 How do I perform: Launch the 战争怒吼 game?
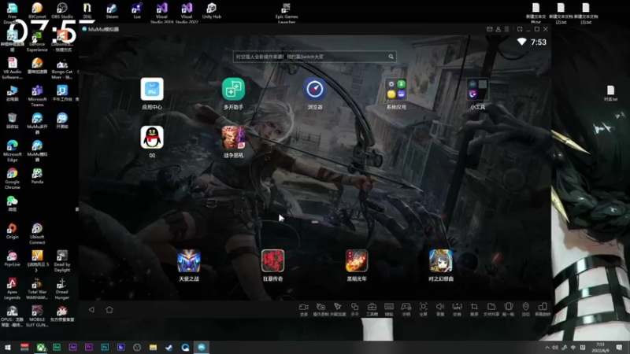233,137
